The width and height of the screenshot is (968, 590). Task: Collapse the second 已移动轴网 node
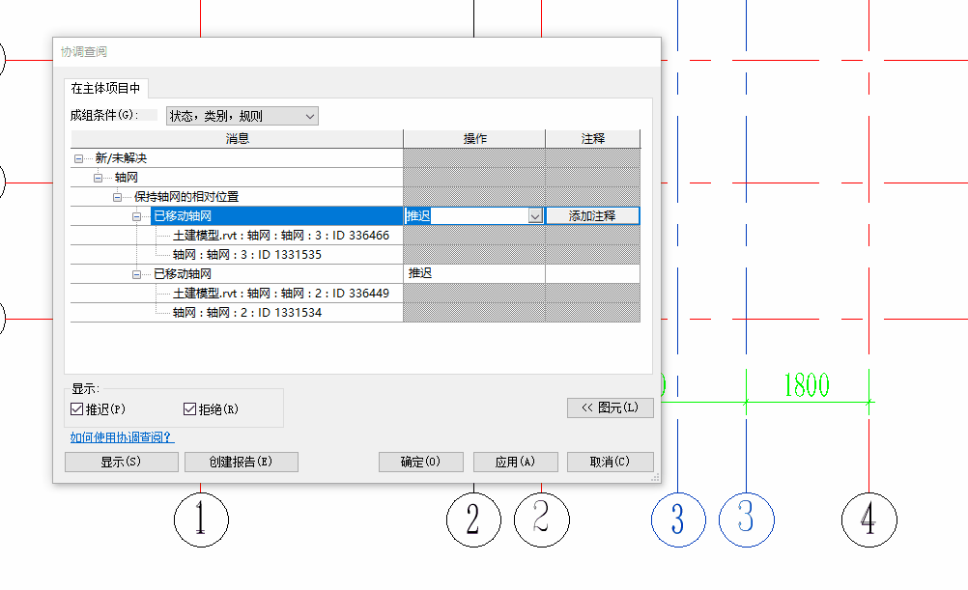[x=136, y=274]
